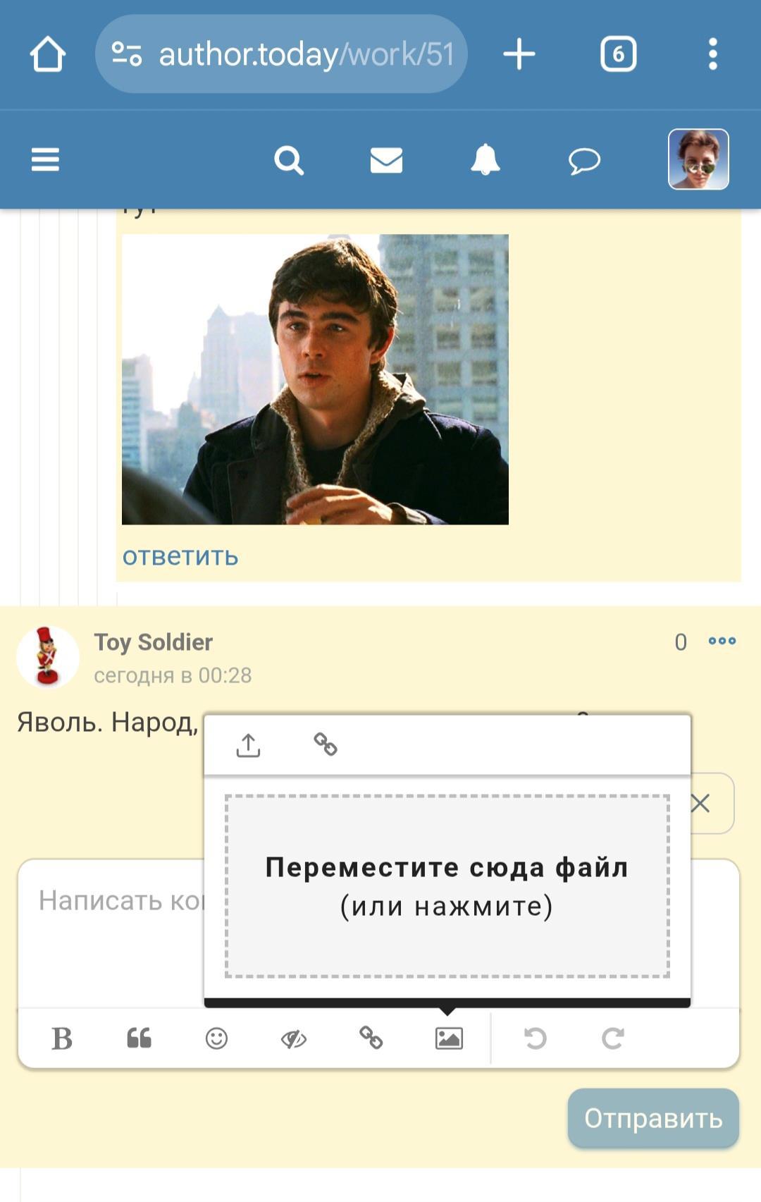This screenshot has width=761, height=1202.
Task: Insert a quote block in editor
Action: pyautogui.click(x=139, y=1038)
